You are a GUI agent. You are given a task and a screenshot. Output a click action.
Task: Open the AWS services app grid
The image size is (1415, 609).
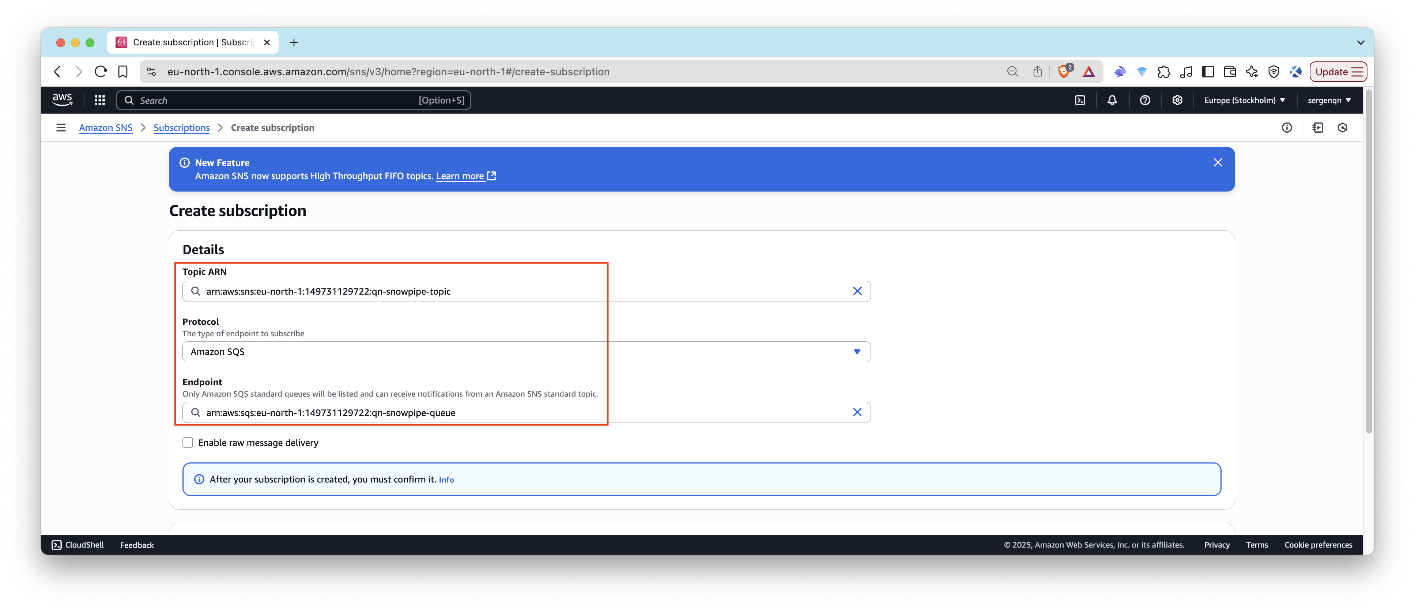[99, 100]
